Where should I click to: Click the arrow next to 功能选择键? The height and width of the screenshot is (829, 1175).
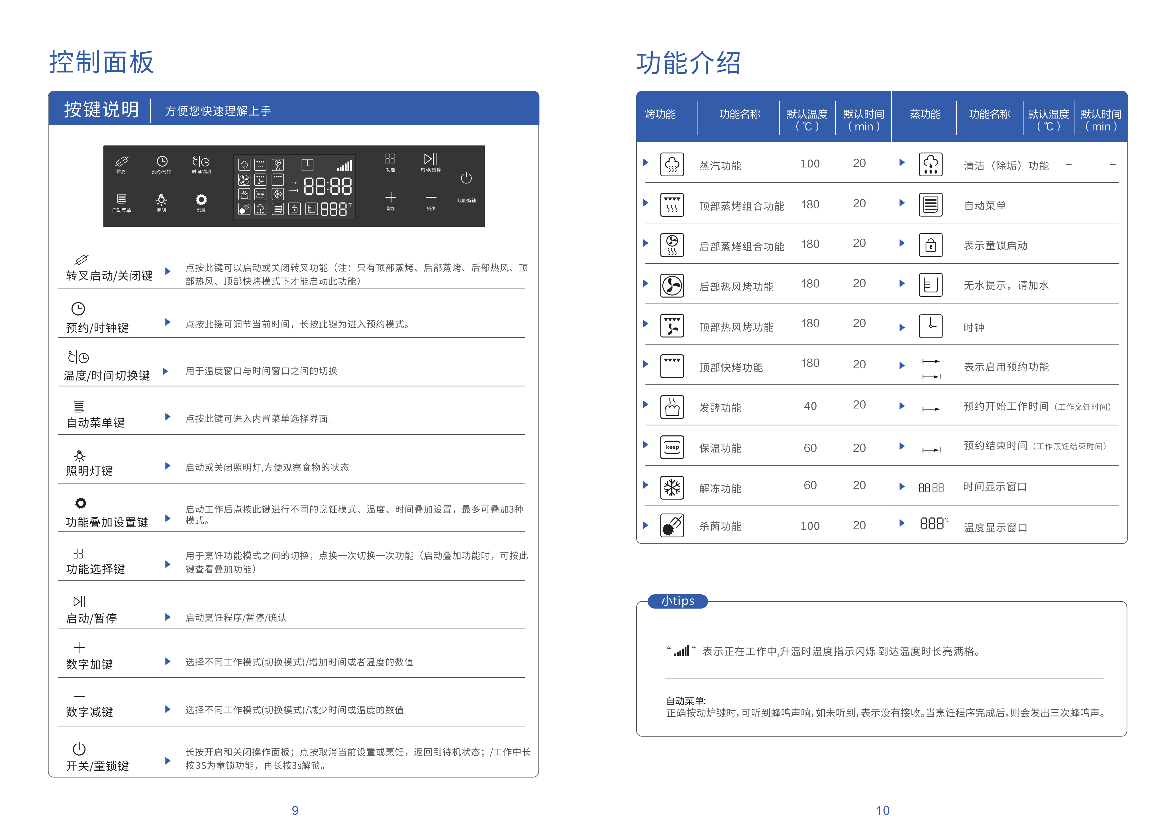[x=167, y=565]
